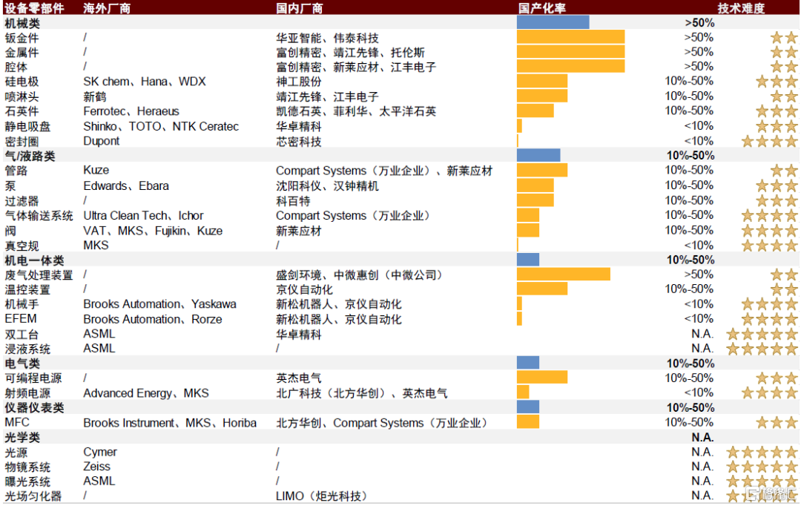
Task: Click the 光学类 category heading
Action: click(x=22, y=438)
